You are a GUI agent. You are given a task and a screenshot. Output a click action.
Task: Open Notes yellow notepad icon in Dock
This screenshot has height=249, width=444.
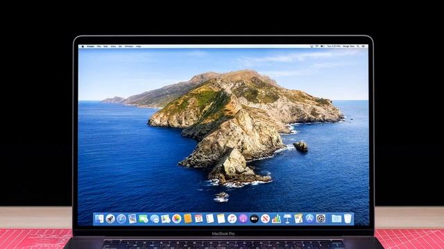pyautogui.click(x=221, y=219)
